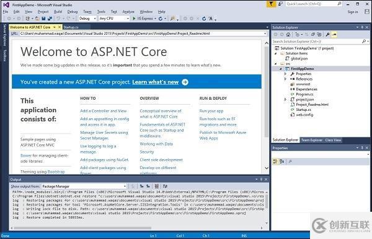The height and width of the screenshot is (239, 372).
Task: Open the Show output from Package Manager dropdown
Action: pos(84,186)
